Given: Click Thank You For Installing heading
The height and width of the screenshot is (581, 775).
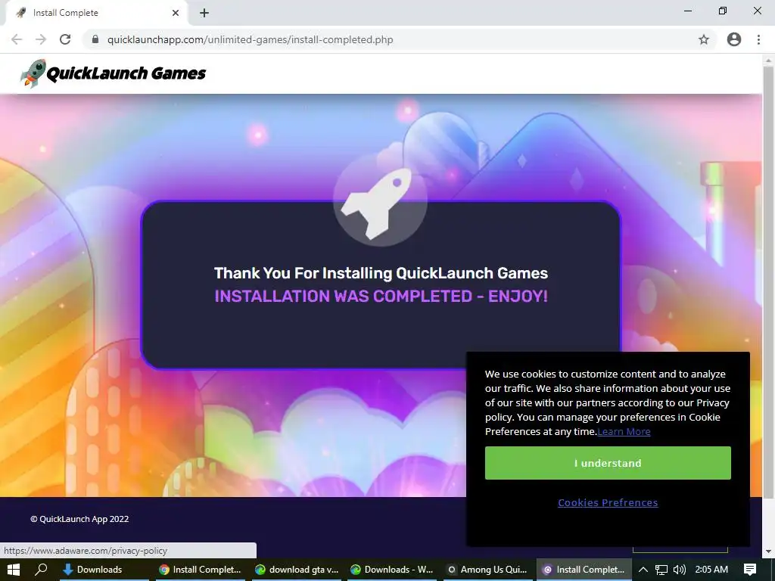Looking at the screenshot, I should (381, 273).
